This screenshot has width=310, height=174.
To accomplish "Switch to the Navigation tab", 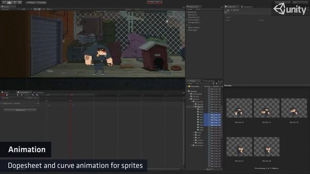I will 247,7.
